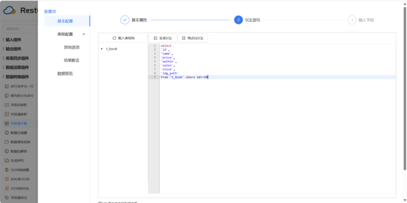Select the 单列拆分为多行 component icon
Viewport: 407px width, 203px height.
pos(7,96)
